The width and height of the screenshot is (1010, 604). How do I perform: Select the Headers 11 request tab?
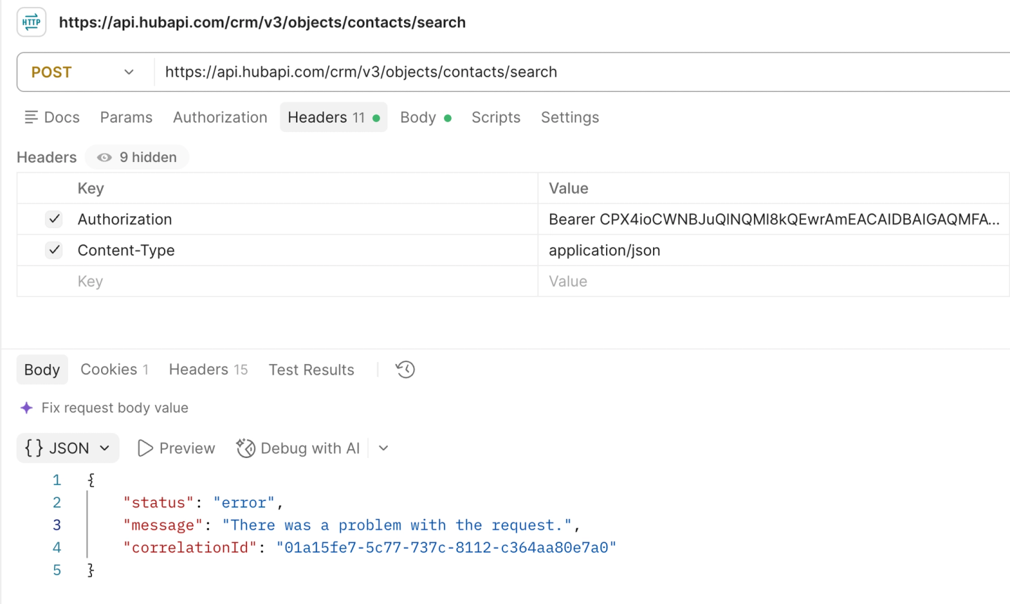[x=334, y=117]
